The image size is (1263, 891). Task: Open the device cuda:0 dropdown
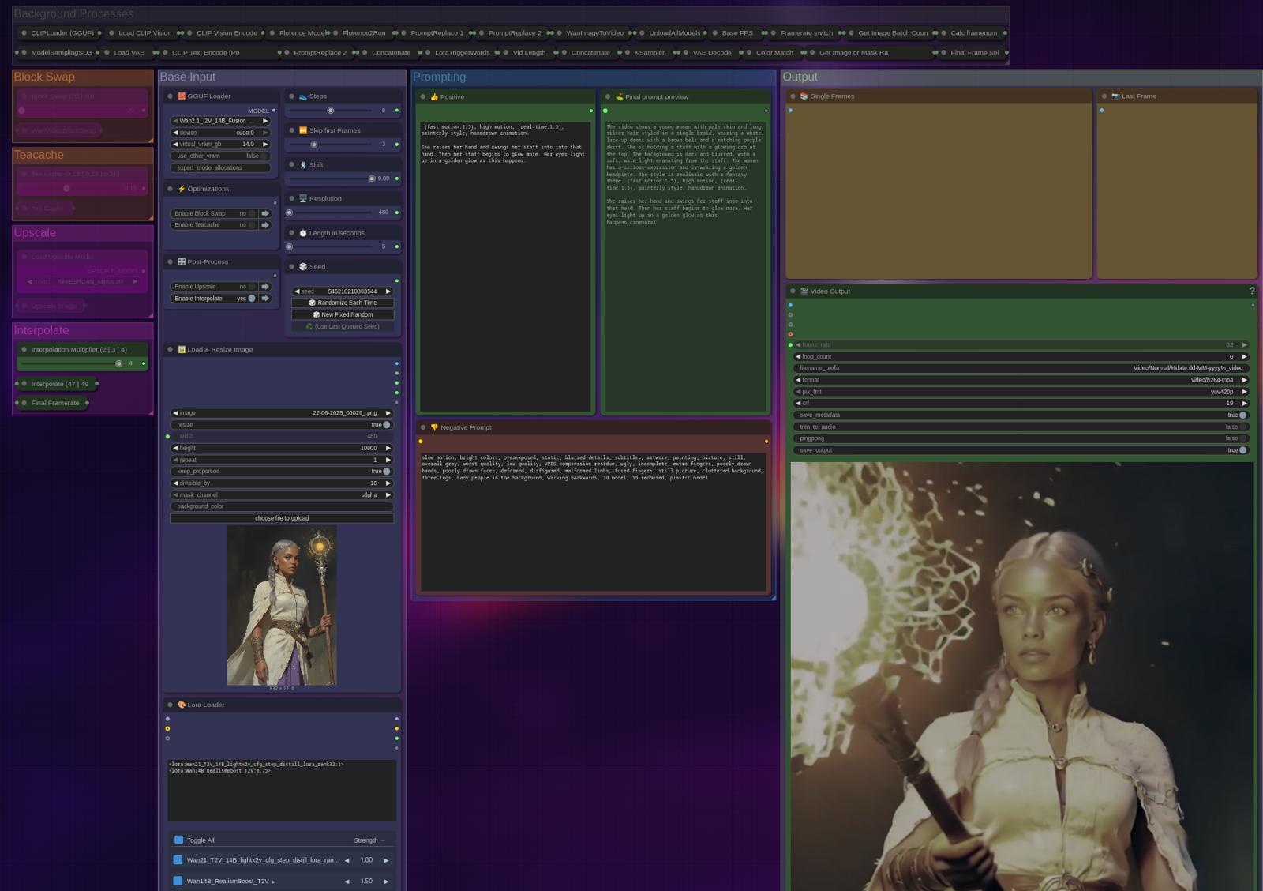click(x=220, y=133)
